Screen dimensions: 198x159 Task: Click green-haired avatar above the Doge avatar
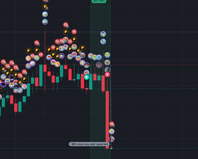tap(107, 55)
